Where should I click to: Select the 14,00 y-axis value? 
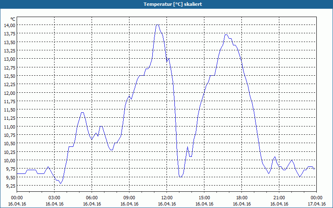(10, 25)
